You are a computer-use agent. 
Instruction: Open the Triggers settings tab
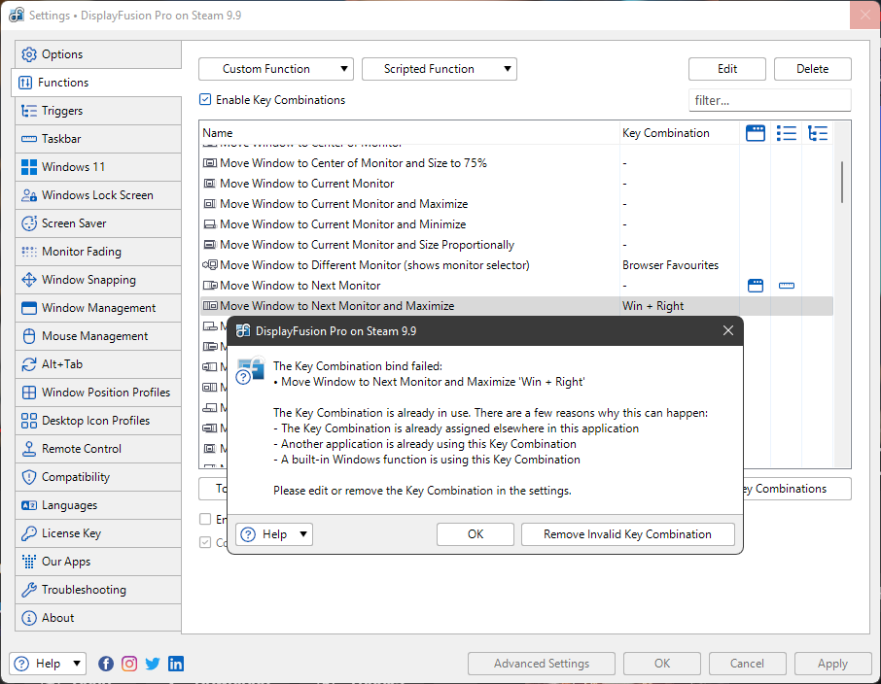tap(62, 111)
